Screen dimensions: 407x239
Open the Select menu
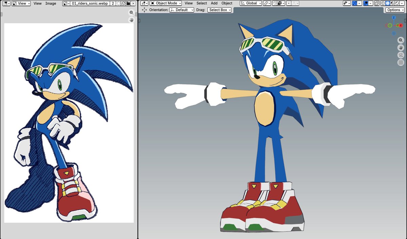tap(201, 3)
